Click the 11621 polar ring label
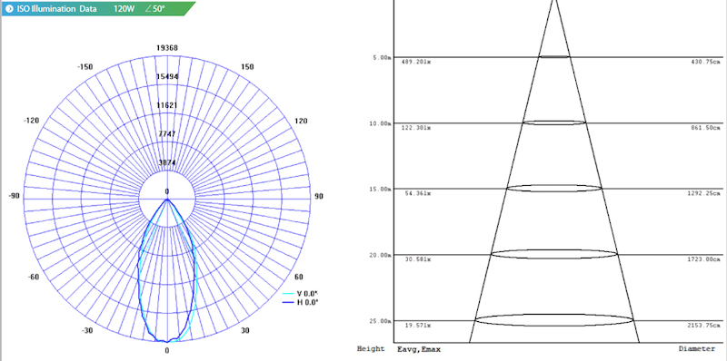This screenshot has height=361, width=727. pyautogui.click(x=167, y=105)
